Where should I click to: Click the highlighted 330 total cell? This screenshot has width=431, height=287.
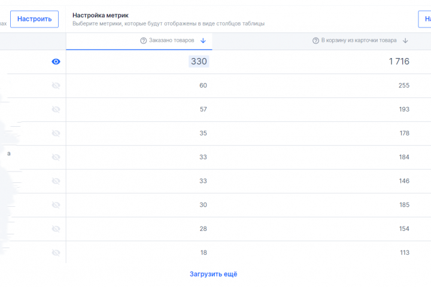pos(199,62)
